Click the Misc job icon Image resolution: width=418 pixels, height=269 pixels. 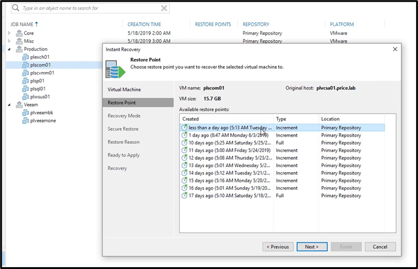pyautogui.click(x=19, y=41)
